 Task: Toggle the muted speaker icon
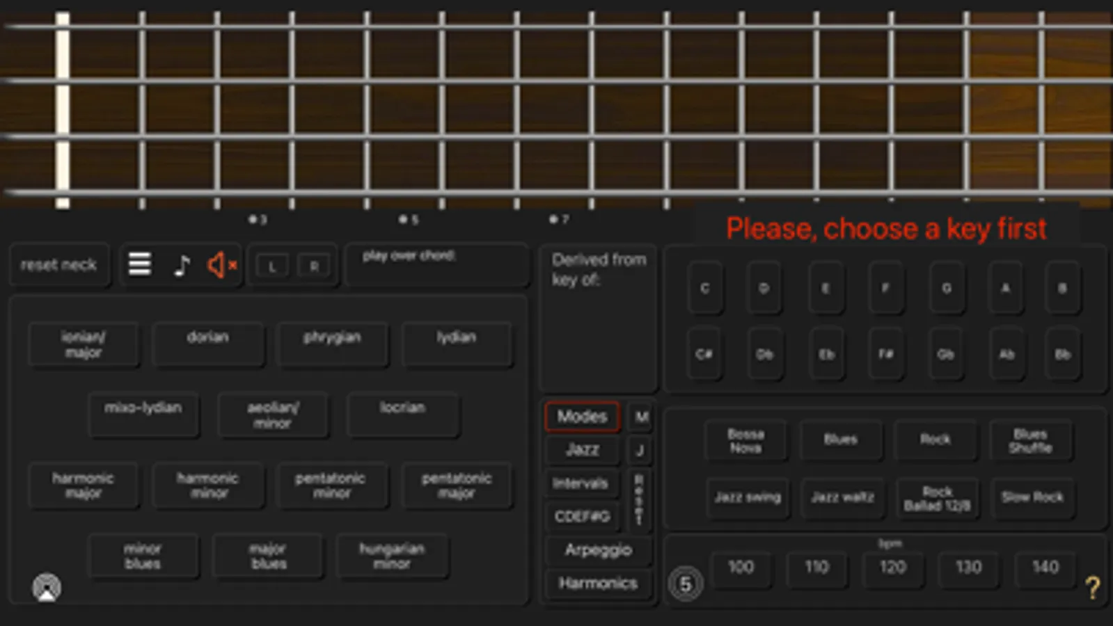pyautogui.click(x=221, y=265)
